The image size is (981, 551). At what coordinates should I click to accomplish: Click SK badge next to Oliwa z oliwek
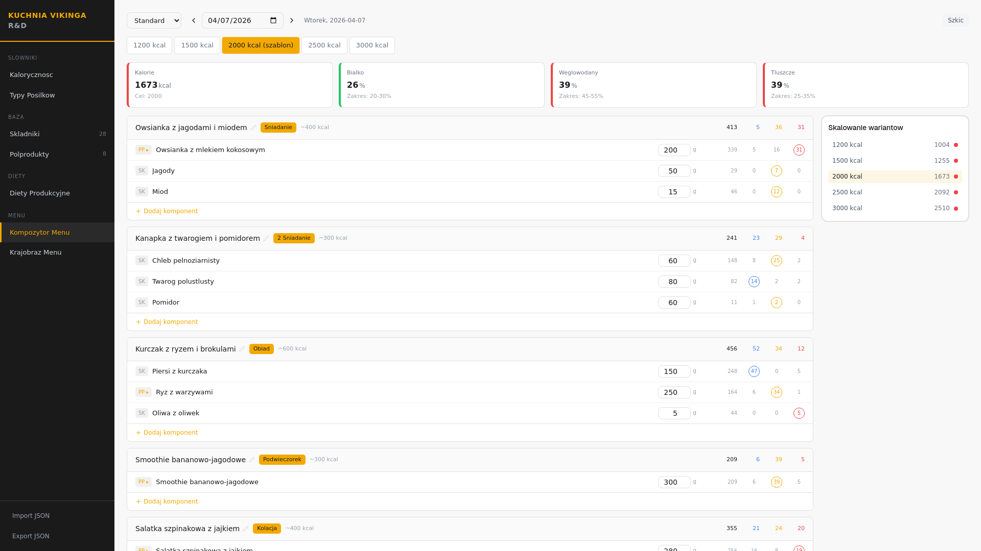(142, 413)
